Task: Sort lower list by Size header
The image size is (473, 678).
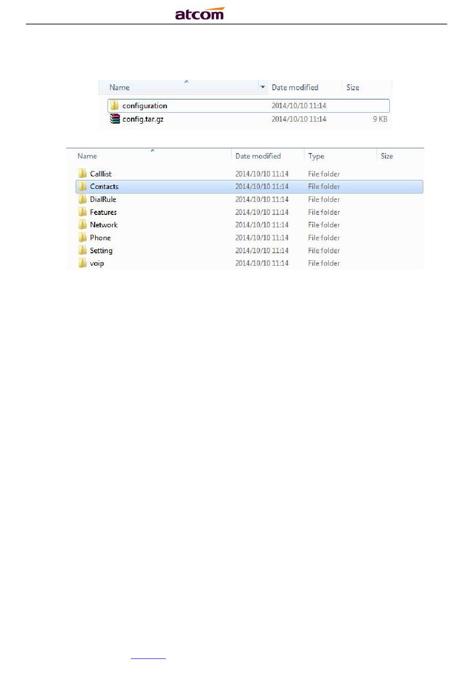Action: click(x=387, y=156)
